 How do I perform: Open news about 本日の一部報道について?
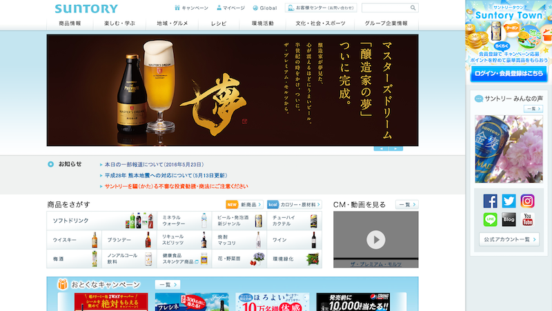click(154, 164)
